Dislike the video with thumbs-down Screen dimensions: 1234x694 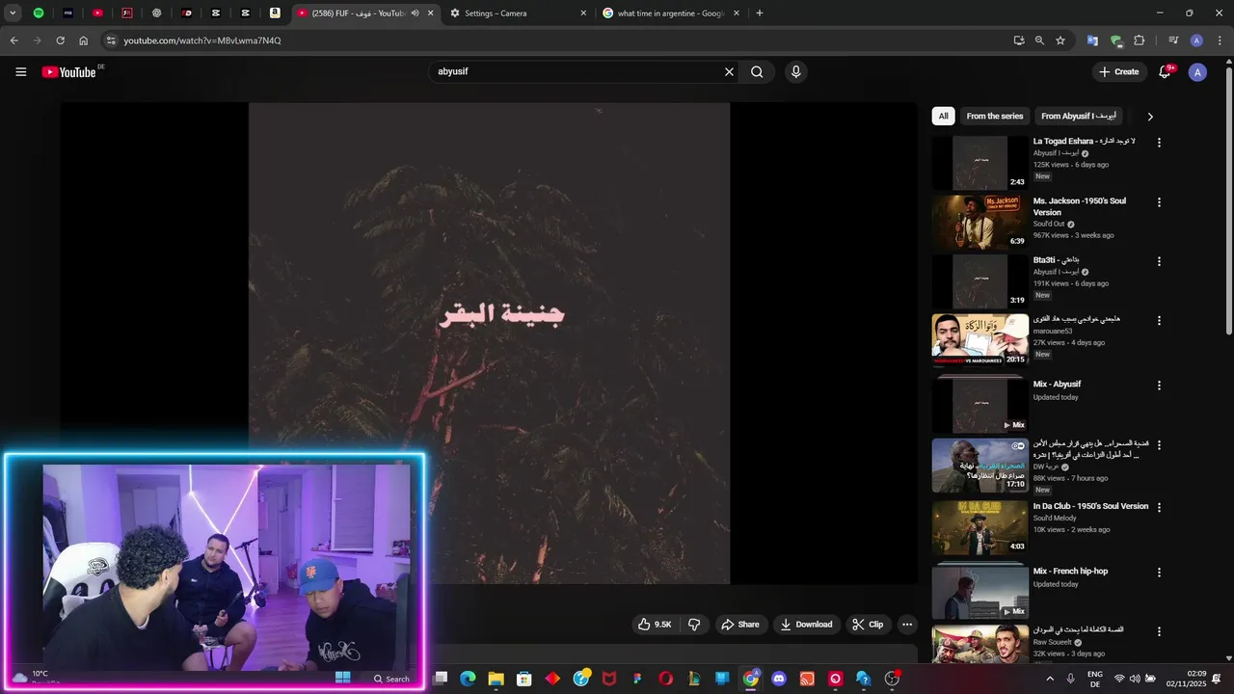coord(694,625)
